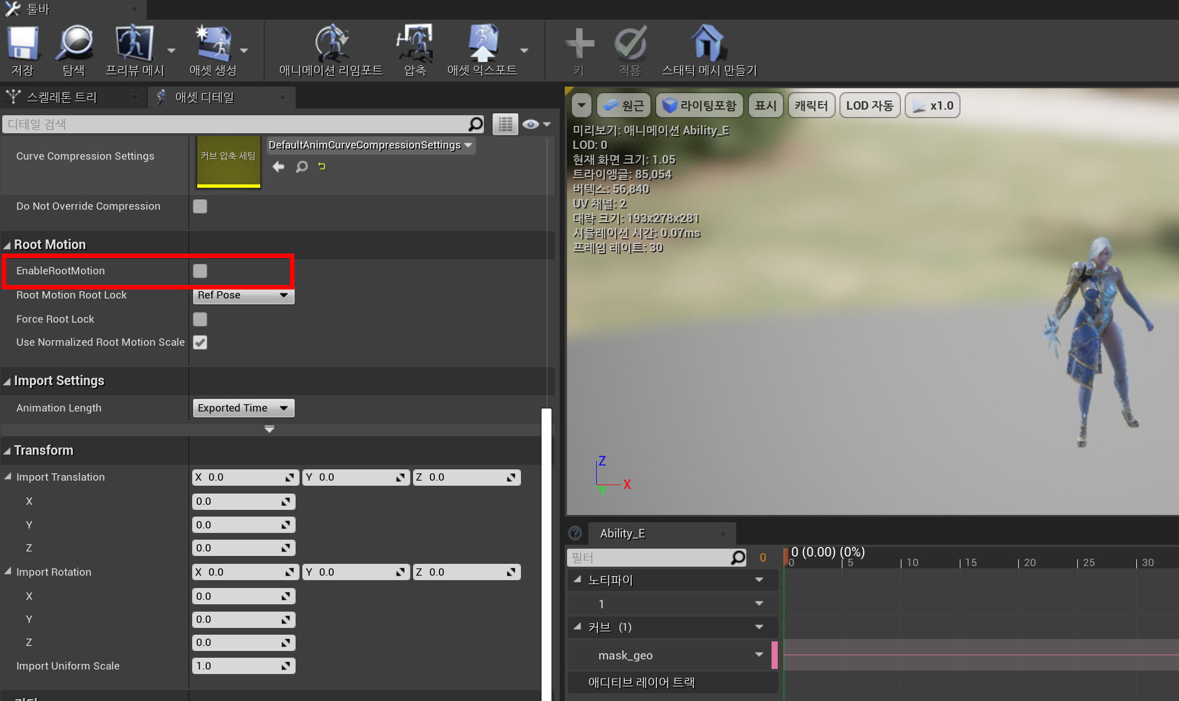Collapse the Import Settings section
The image size is (1179, 701).
tap(7, 381)
